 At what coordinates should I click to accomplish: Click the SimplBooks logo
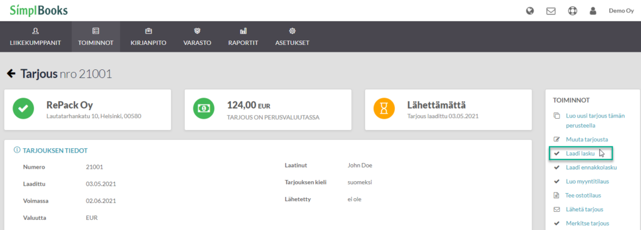tap(39, 11)
